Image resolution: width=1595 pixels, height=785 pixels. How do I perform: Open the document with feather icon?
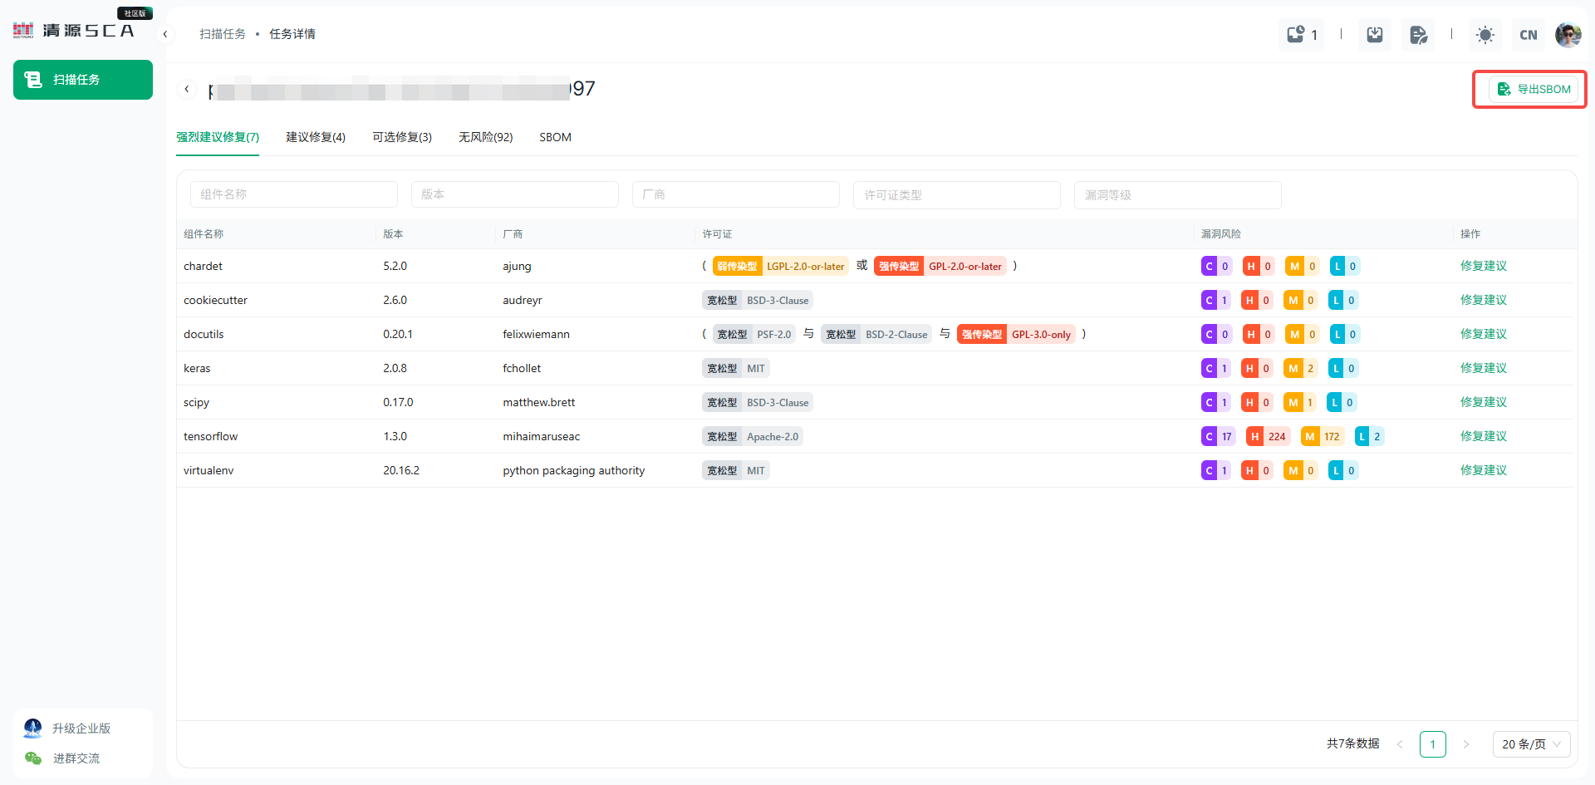1418,34
